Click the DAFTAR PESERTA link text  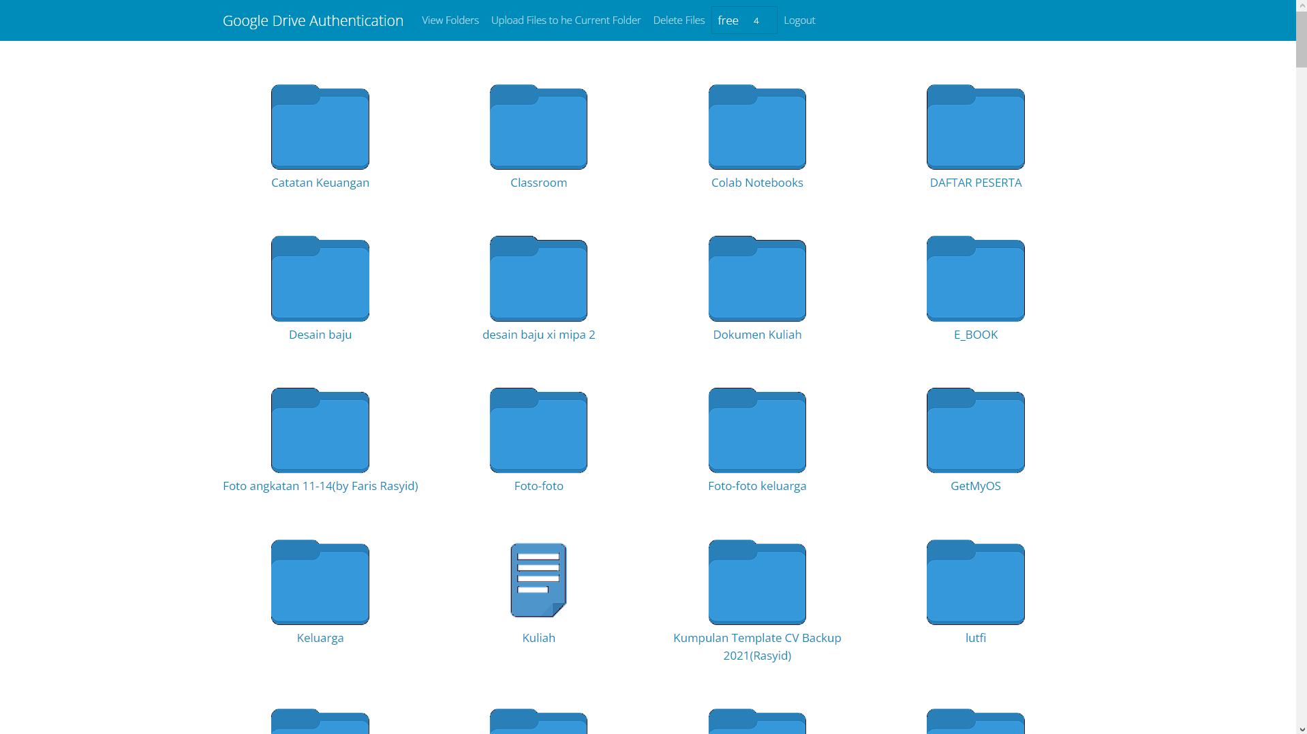pyautogui.click(x=976, y=183)
